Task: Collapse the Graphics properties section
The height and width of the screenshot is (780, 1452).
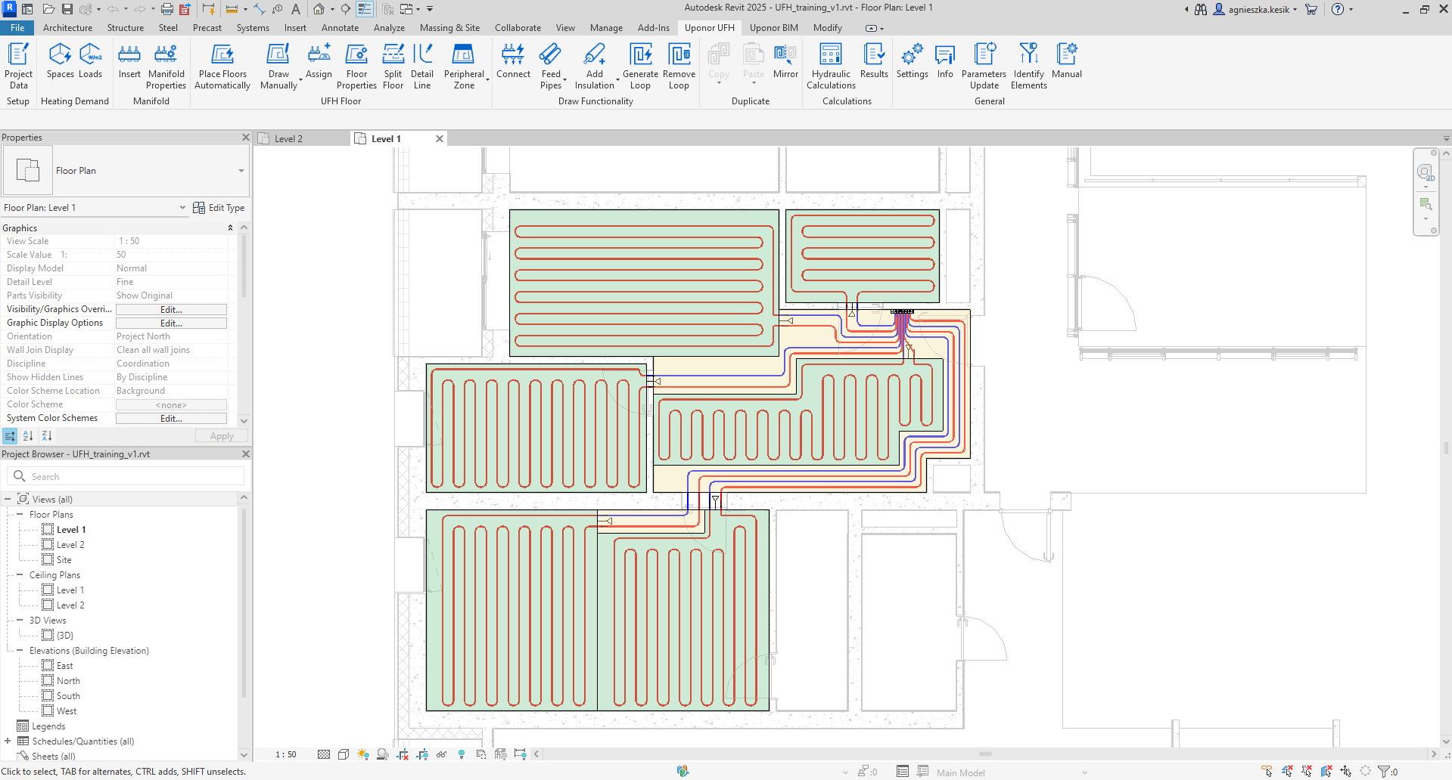Action: coord(230,228)
